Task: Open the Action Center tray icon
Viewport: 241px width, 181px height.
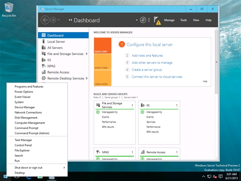Action: point(221,176)
